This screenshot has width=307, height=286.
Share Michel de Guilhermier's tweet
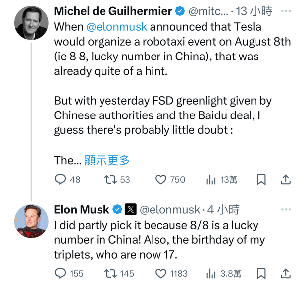click(x=286, y=179)
